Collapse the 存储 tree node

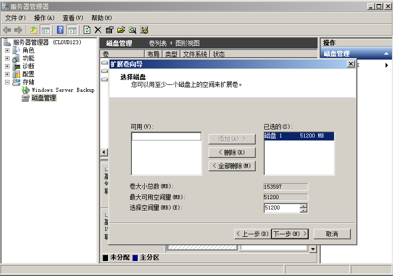(x=7, y=82)
